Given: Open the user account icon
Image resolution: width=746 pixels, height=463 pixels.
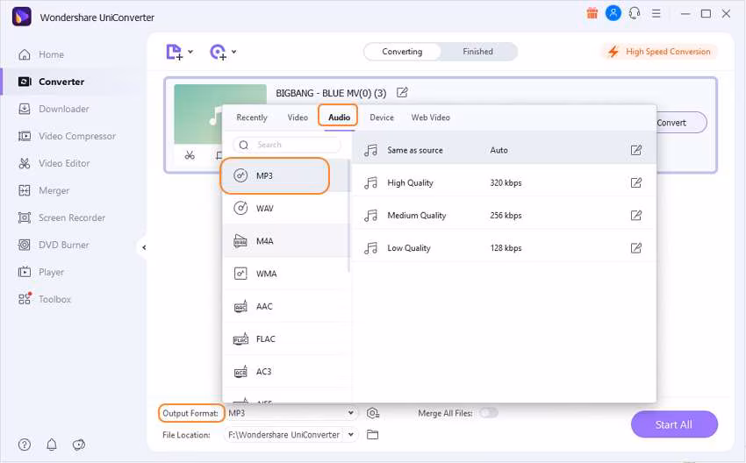Looking at the screenshot, I should click(613, 13).
